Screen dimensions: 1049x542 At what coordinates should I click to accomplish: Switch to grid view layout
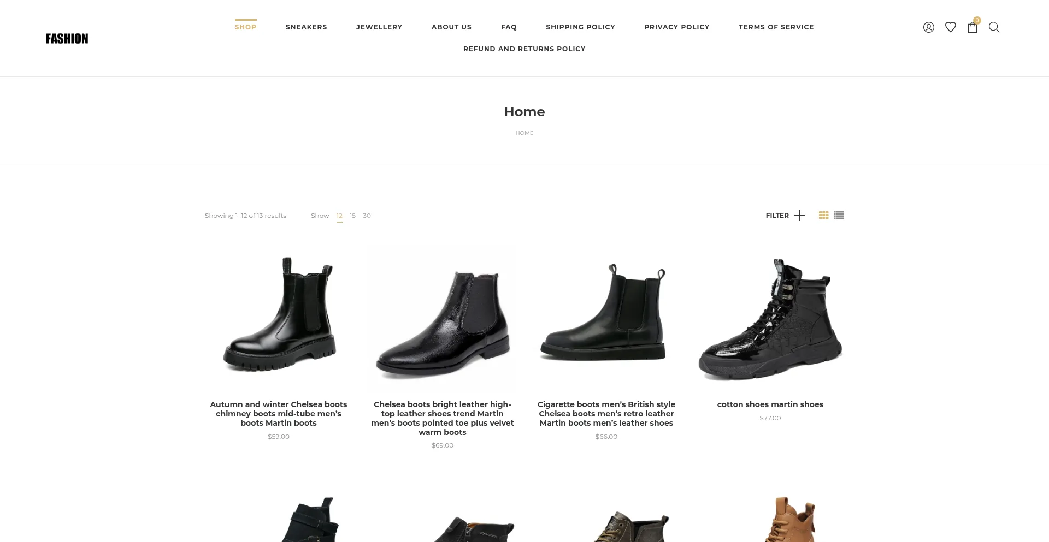click(x=824, y=215)
